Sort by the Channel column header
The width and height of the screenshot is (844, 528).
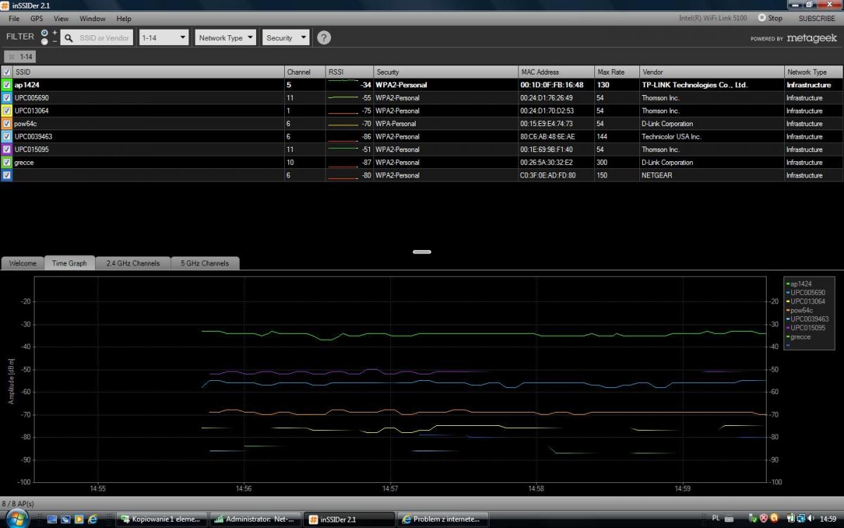coord(305,72)
